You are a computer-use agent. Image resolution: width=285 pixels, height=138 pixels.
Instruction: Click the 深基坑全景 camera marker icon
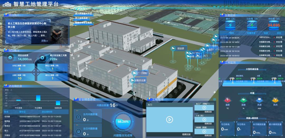132,80
